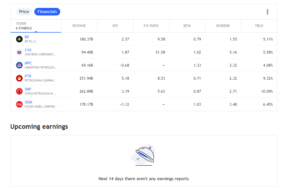
Task: Click the Exxon Mobil Corporation name text
Action: point(41,107)
